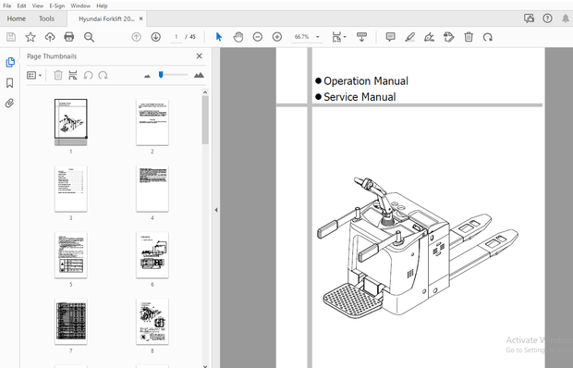Click the trash delete icon in toolbar
573x368 pixels.
(469, 37)
